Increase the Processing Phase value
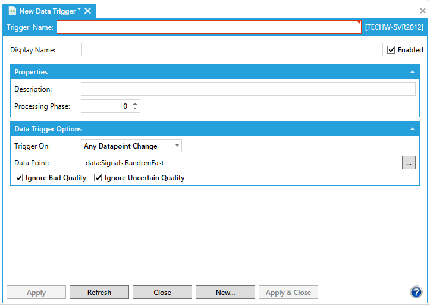This screenshot has width=430, height=305. 135,103
